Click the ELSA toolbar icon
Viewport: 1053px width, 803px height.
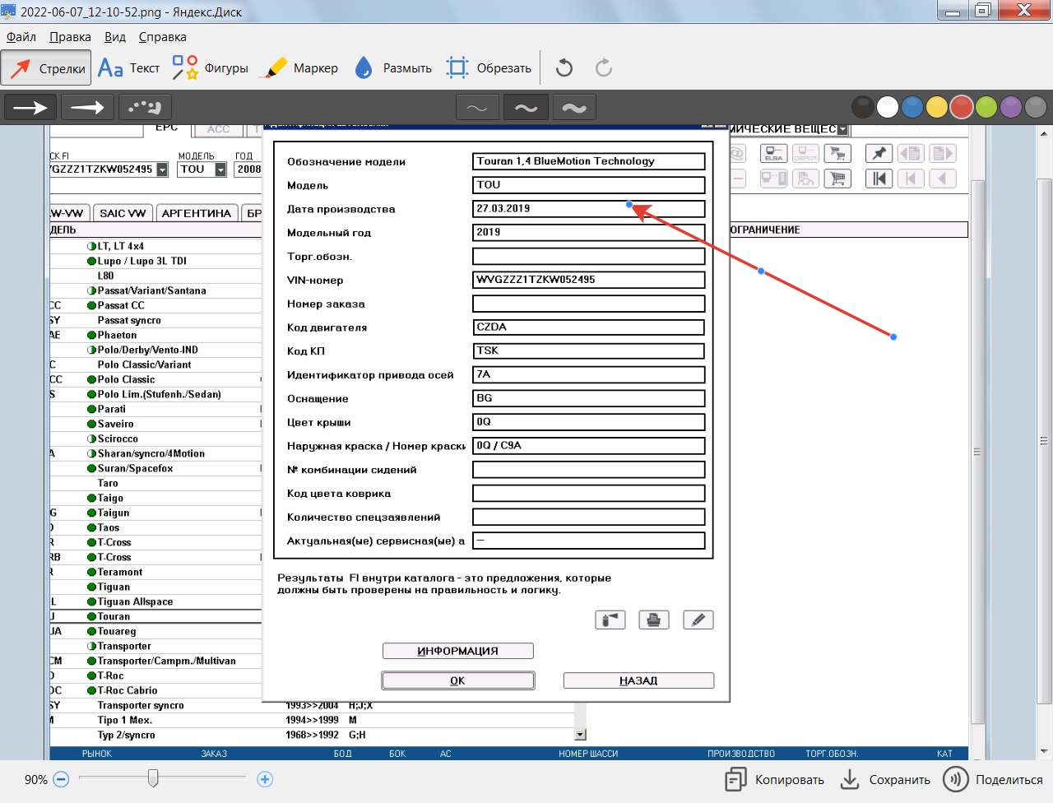pyautogui.click(x=773, y=153)
